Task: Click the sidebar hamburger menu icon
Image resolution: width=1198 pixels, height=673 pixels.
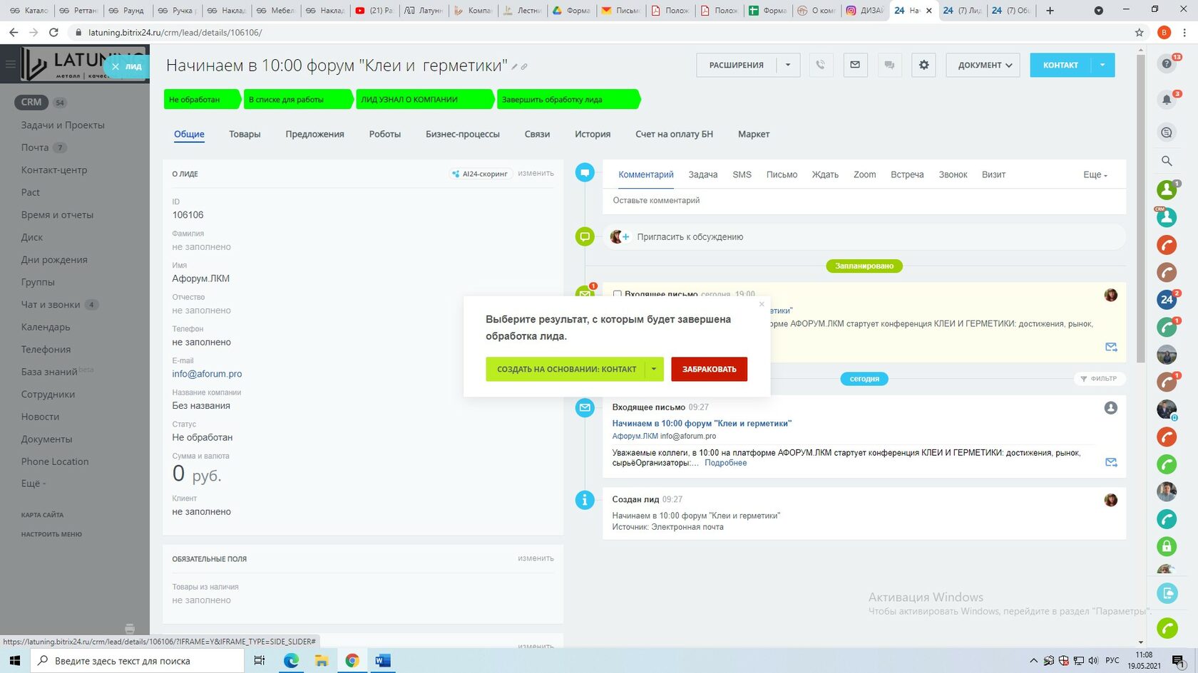Action: pos(10,64)
